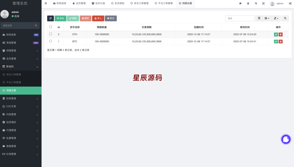Screen dimensions: 294x167
Task: Click the red delete icon for BTC row
Action: [x=281, y=42]
